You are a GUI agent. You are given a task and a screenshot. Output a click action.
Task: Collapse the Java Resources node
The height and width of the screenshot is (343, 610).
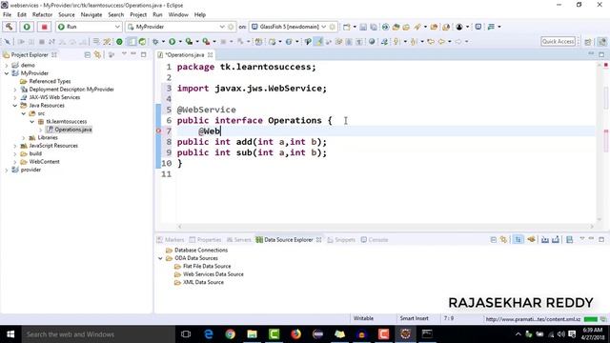click(x=15, y=106)
